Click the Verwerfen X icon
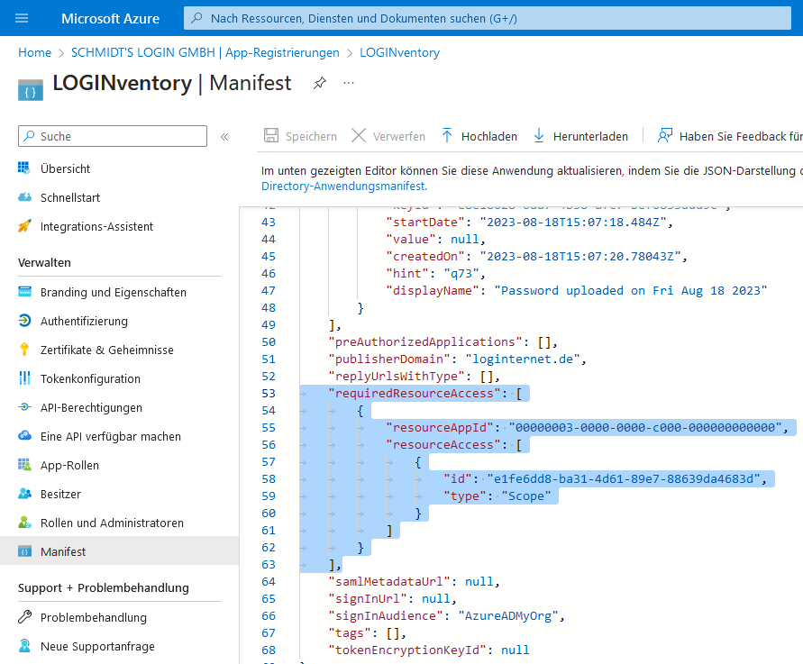The image size is (803, 664). (359, 136)
